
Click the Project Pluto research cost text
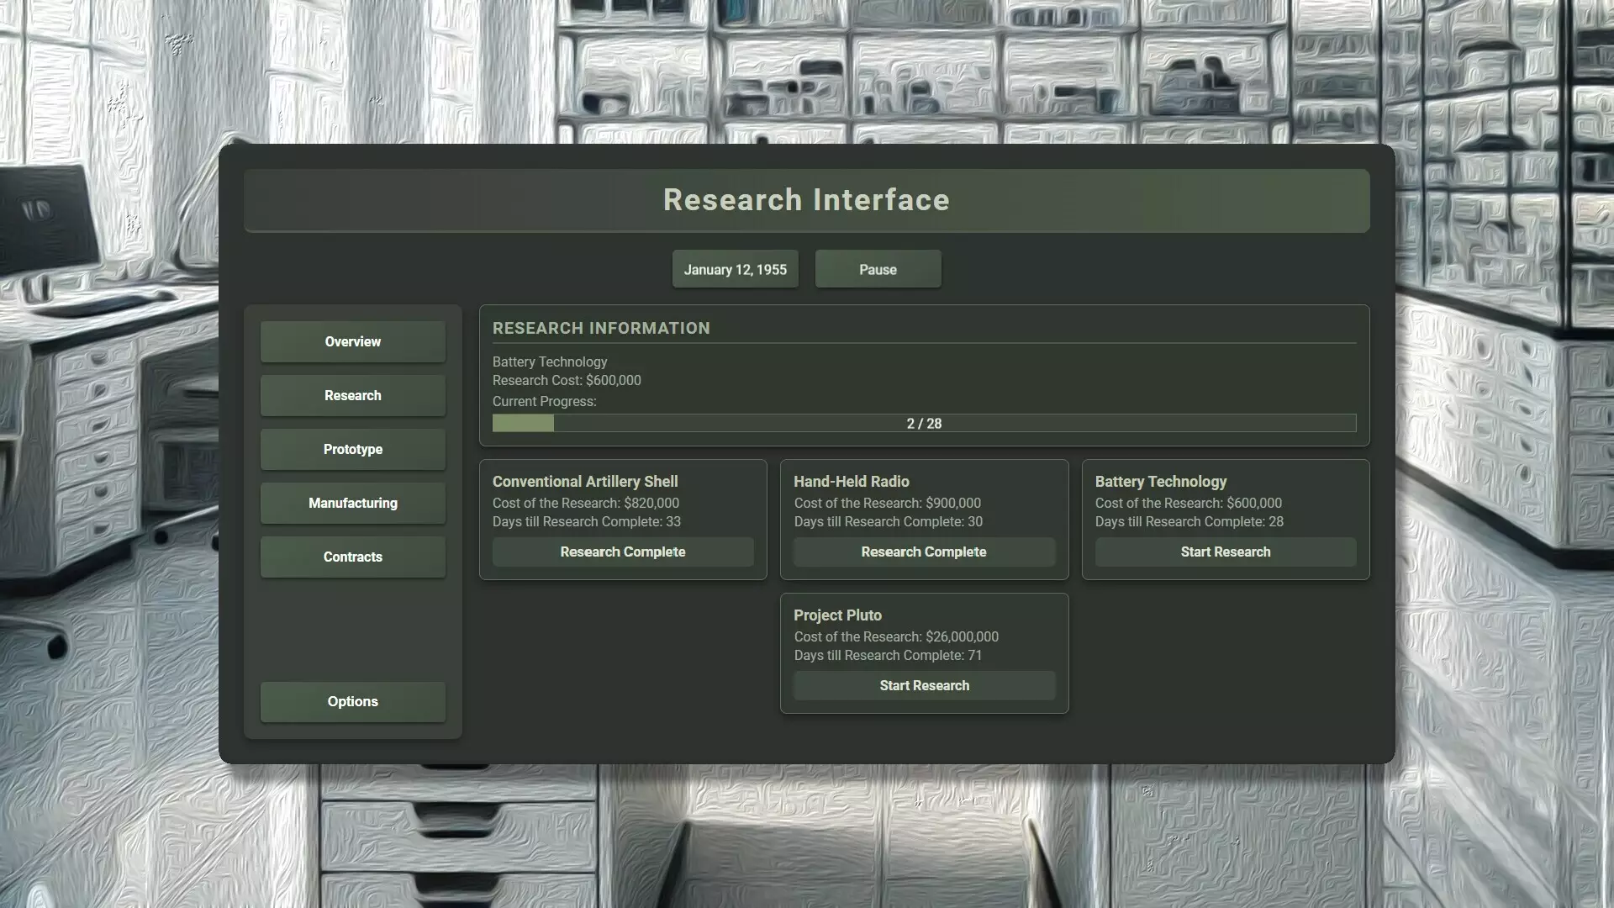(x=896, y=636)
